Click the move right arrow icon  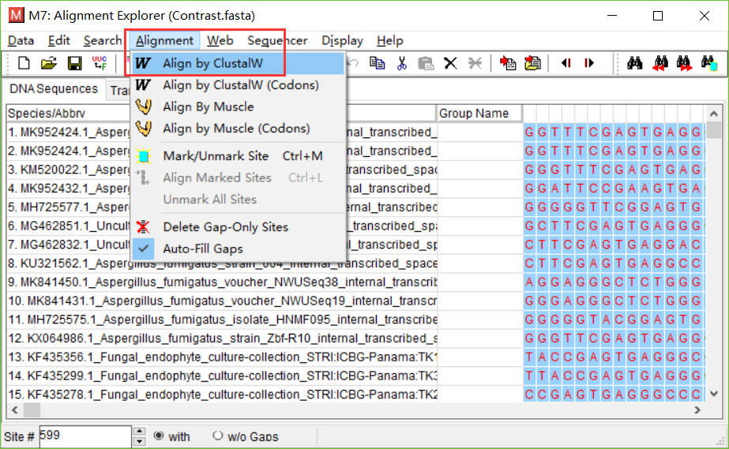[x=589, y=62]
